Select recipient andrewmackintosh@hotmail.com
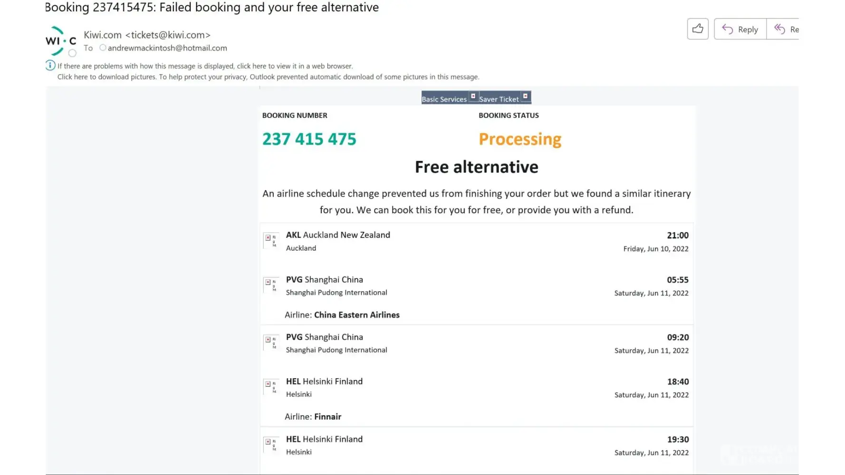The image size is (845, 475). click(x=167, y=48)
